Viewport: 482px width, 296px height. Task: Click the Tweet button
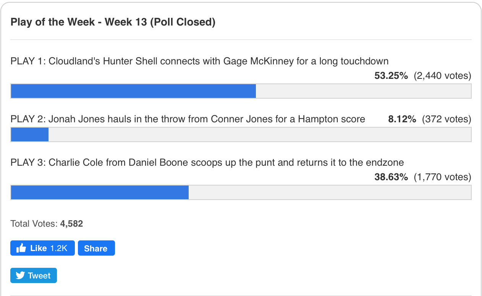tap(34, 275)
